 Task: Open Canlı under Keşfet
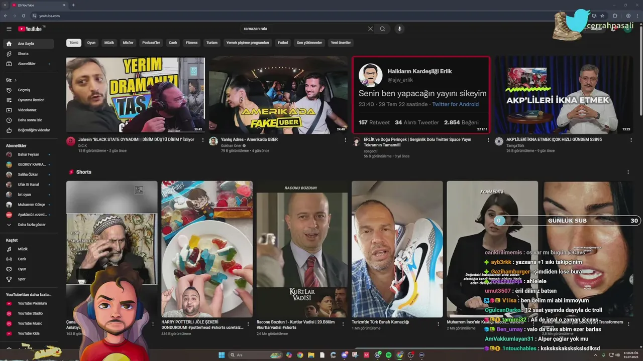click(30, 259)
